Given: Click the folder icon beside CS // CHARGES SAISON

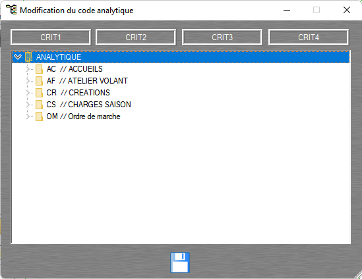Looking at the screenshot, I should tap(39, 105).
